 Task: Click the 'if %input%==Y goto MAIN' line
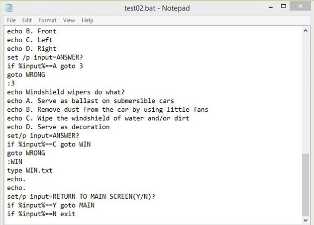coord(51,205)
